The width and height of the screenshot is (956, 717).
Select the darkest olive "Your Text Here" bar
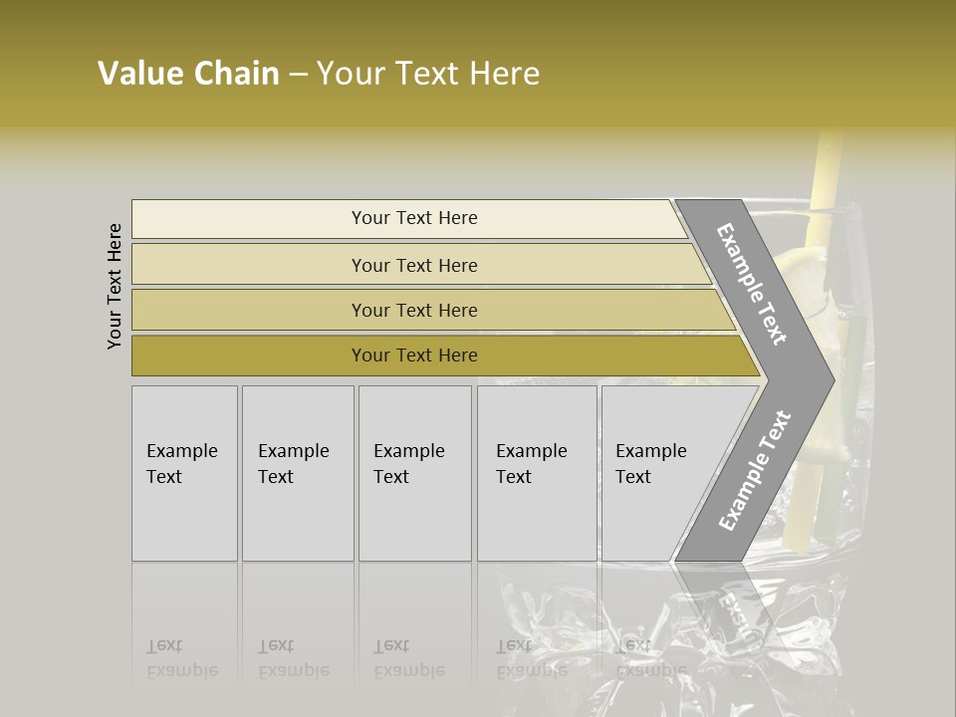pyautogui.click(x=413, y=356)
